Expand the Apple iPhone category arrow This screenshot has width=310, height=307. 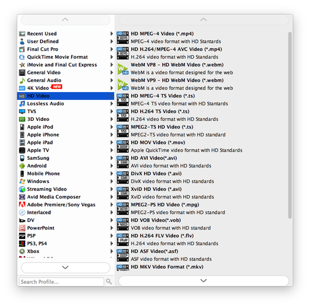(112, 135)
